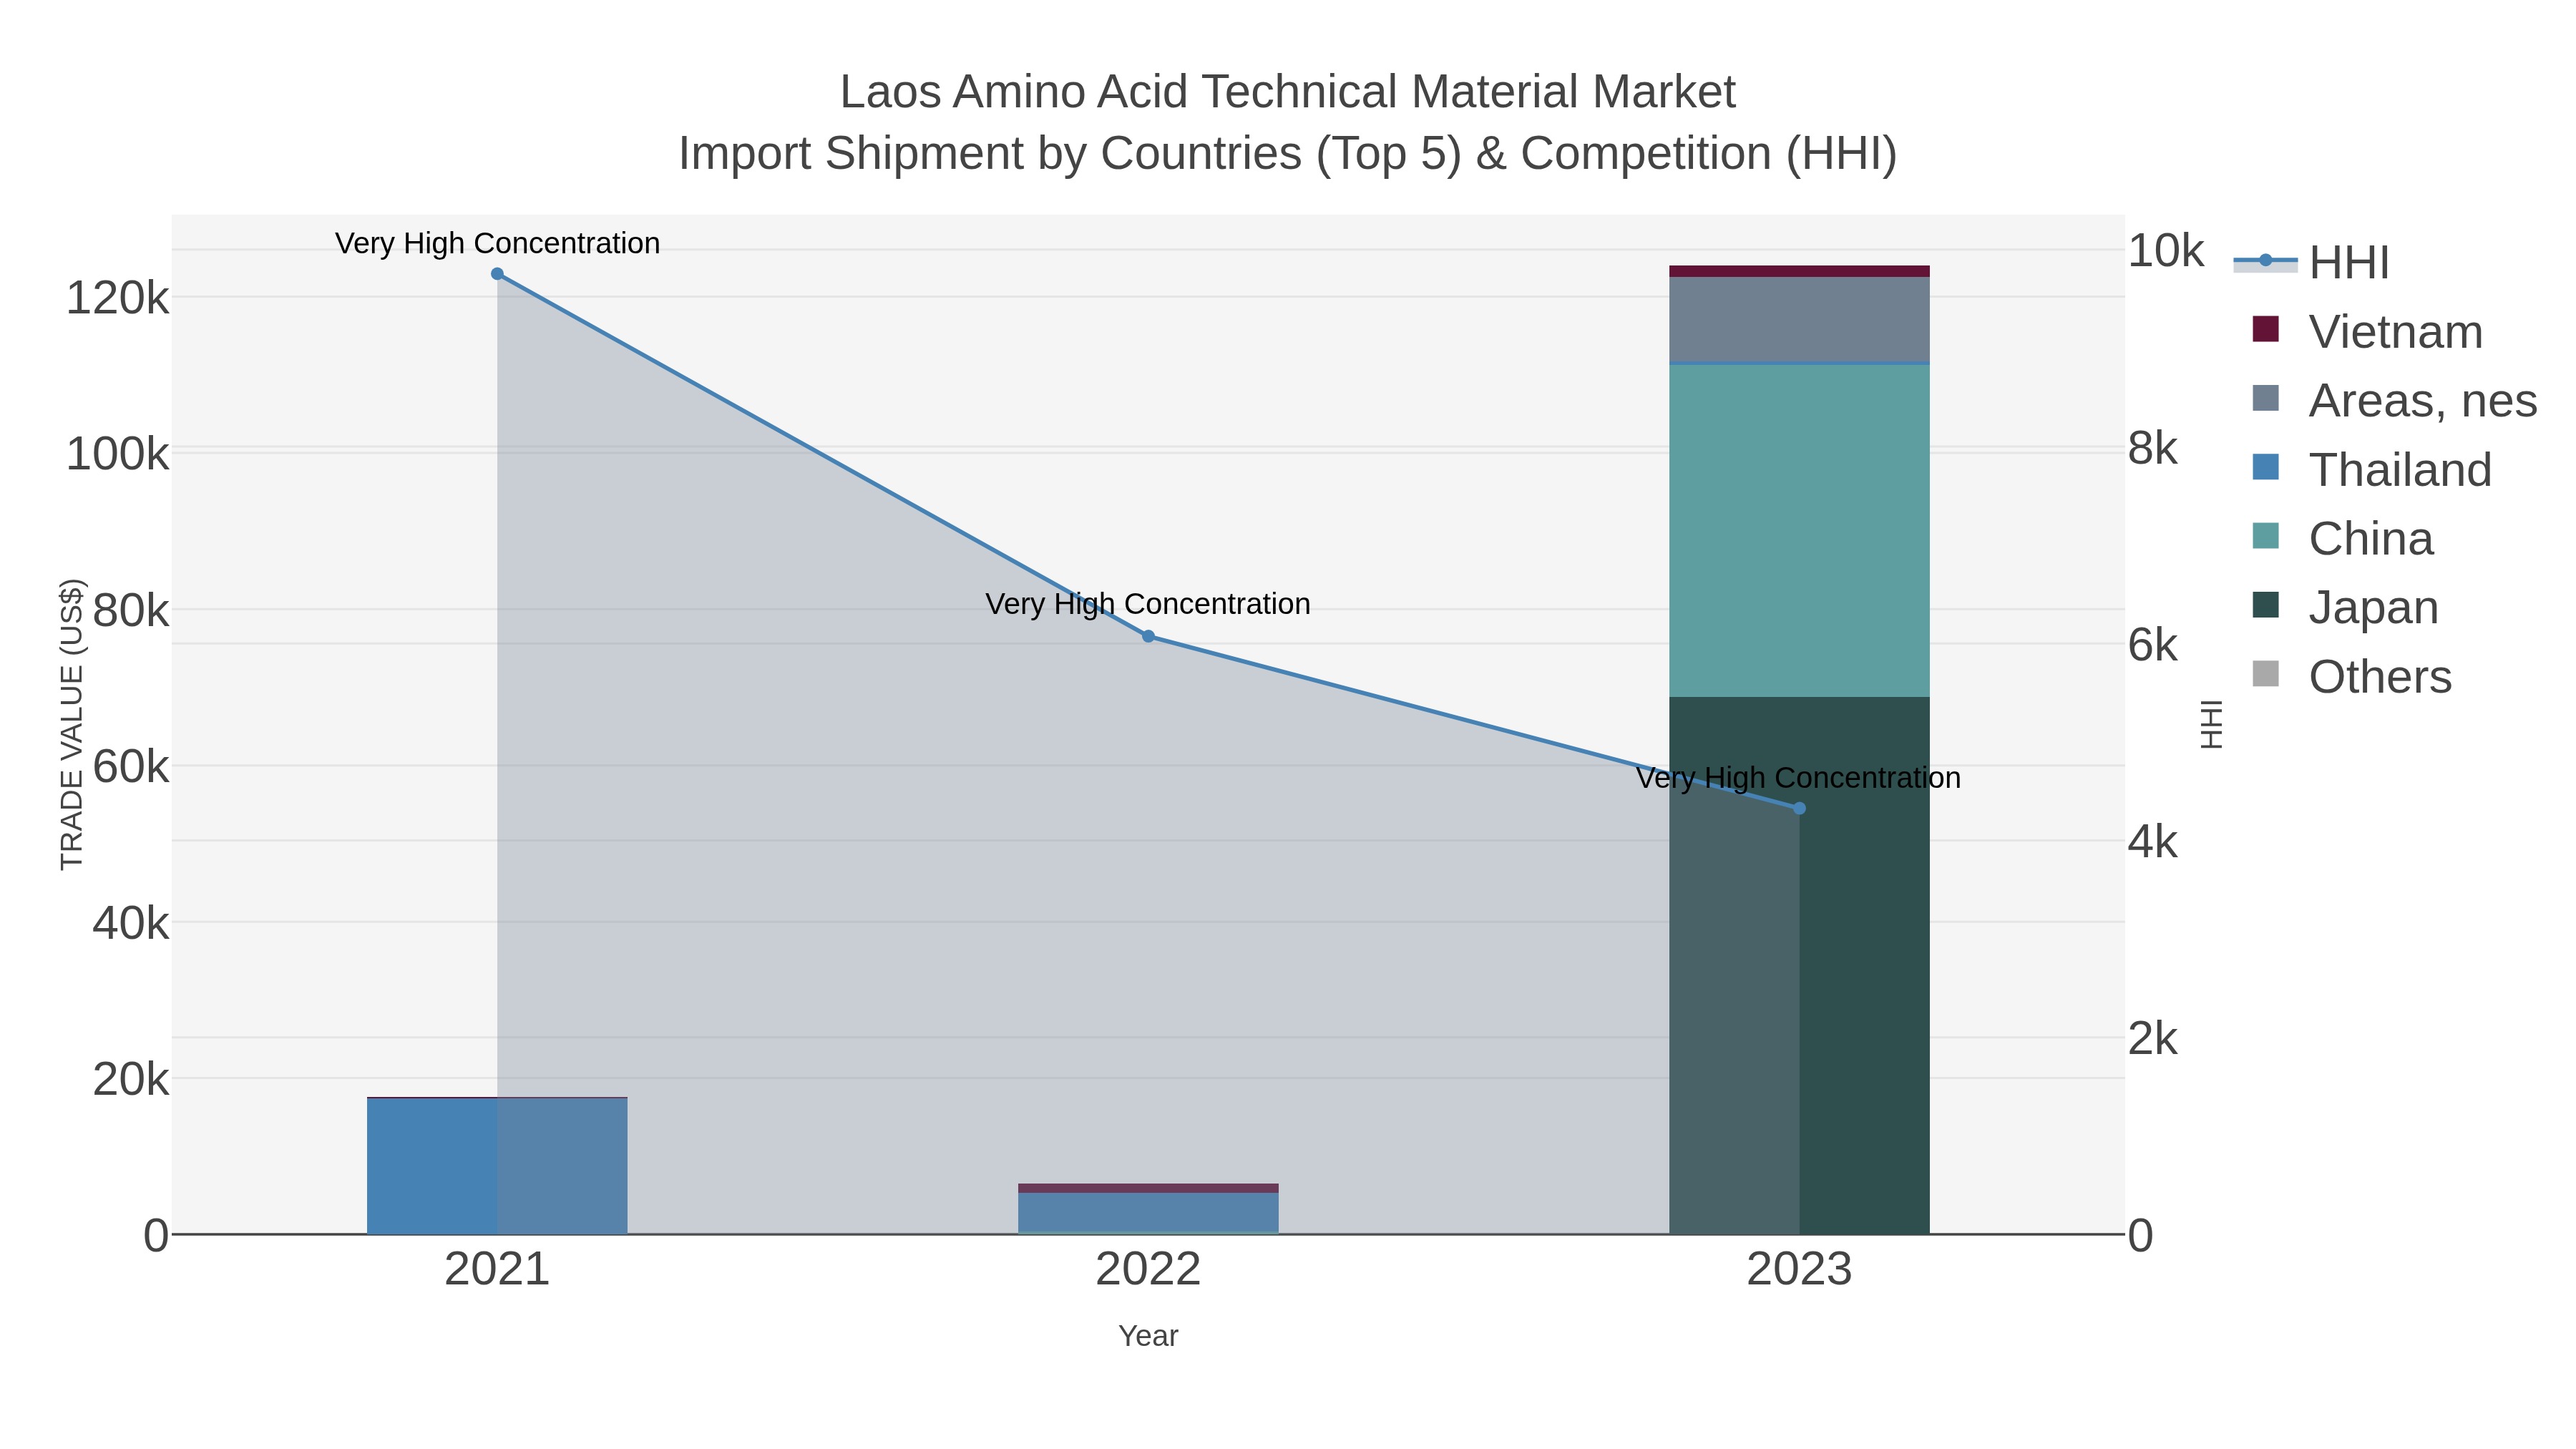2576x1449 pixels.
Task: Click the 2022 x-axis label
Action: point(1148,1270)
